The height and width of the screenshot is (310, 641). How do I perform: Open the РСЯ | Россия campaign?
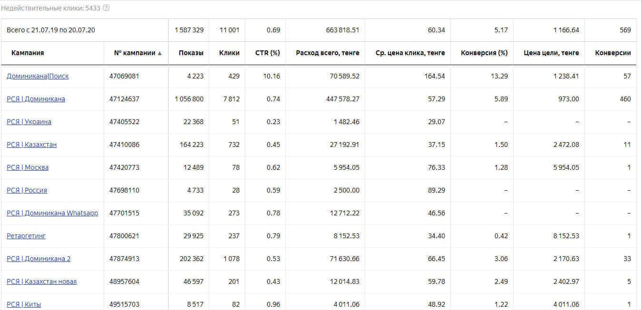tap(27, 190)
